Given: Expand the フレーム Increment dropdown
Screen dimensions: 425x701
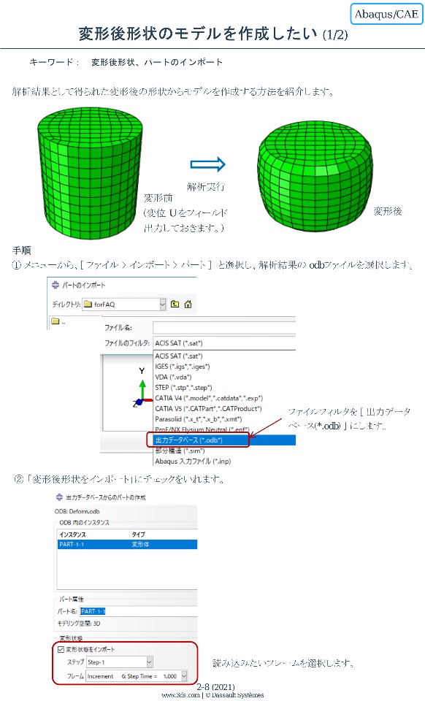Looking at the screenshot, I should click(184, 676).
